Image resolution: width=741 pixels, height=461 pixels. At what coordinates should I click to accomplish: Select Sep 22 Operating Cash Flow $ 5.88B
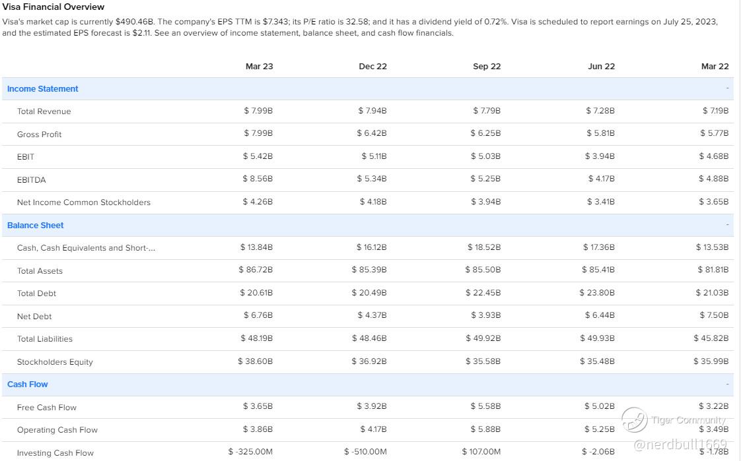pyautogui.click(x=485, y=429)
